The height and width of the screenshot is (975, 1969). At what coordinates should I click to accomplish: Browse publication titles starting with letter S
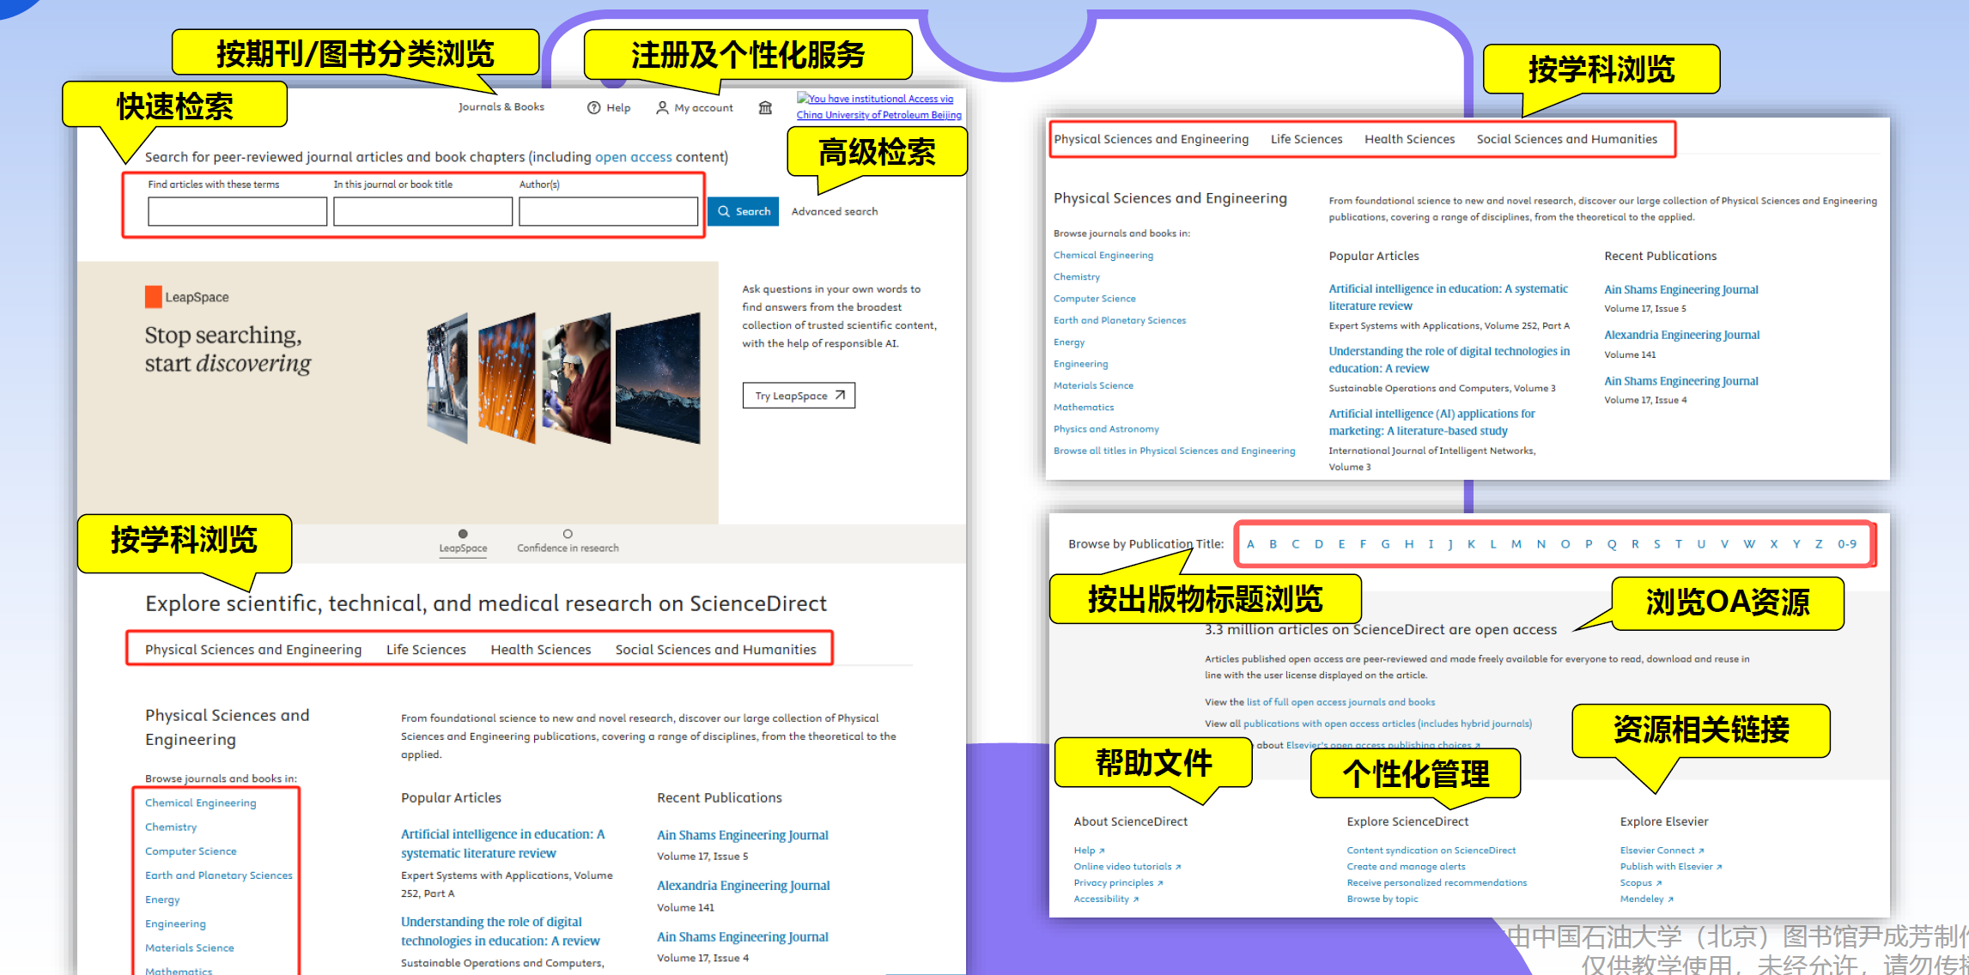click(x=1656, y=544)
